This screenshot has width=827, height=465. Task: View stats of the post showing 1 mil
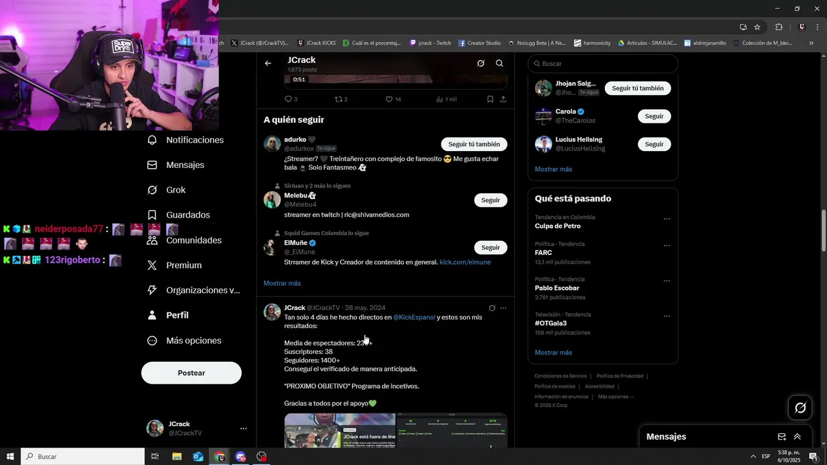[446, 99]
